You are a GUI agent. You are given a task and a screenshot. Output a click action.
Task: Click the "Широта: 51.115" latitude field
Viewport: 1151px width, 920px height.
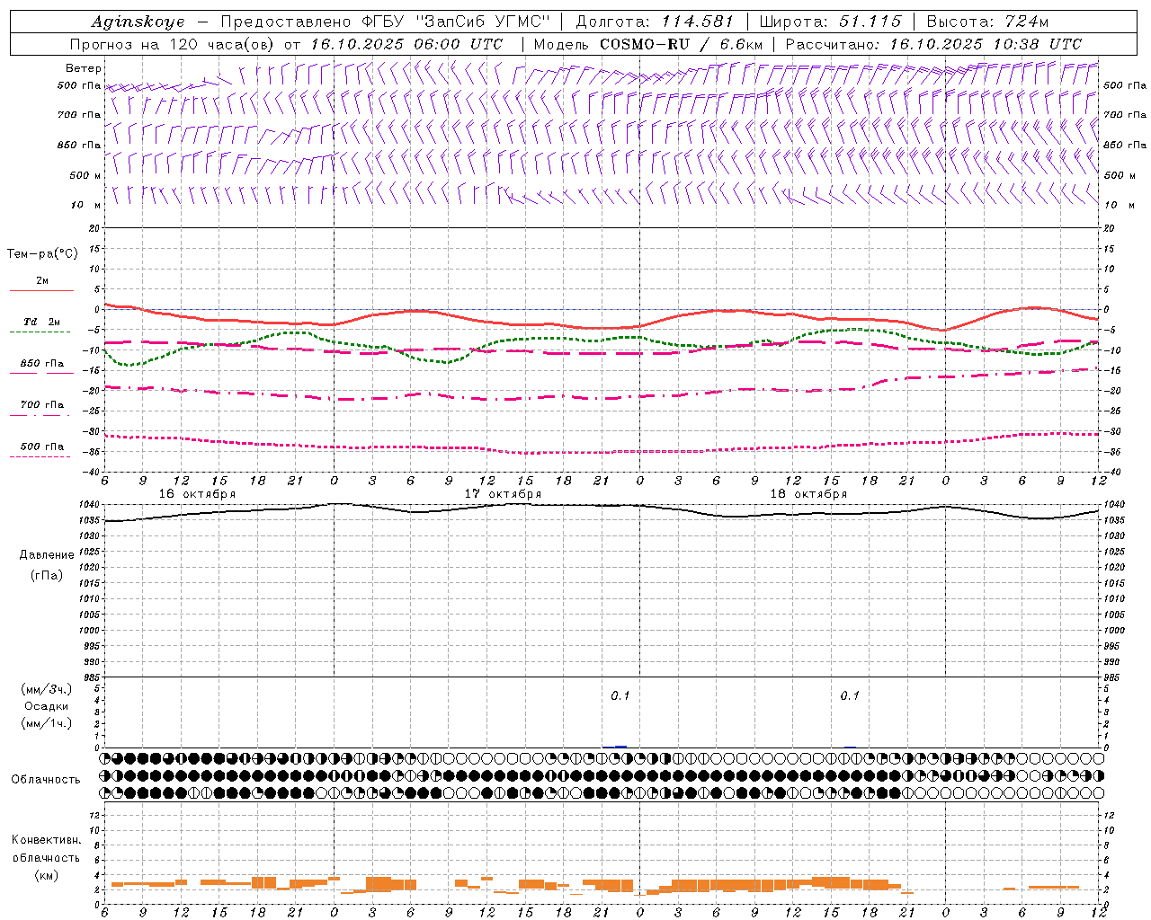pyautogui.click(x=830, y=22)
